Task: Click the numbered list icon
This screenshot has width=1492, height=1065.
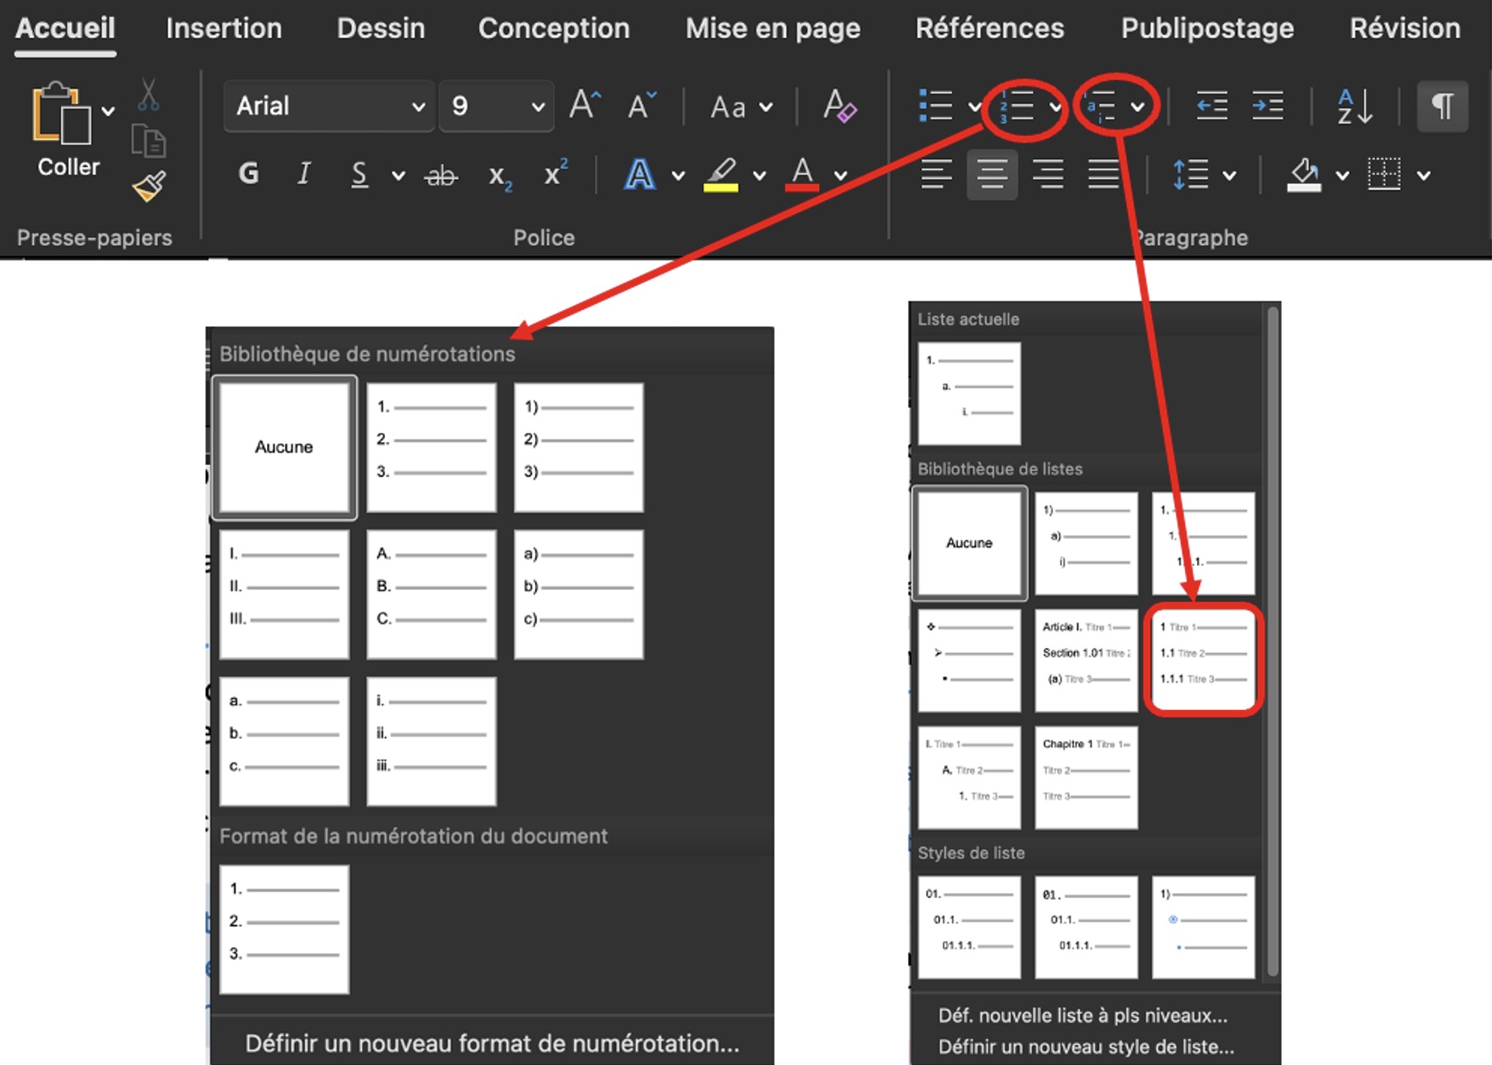Action: click(x=1016, y=106)
